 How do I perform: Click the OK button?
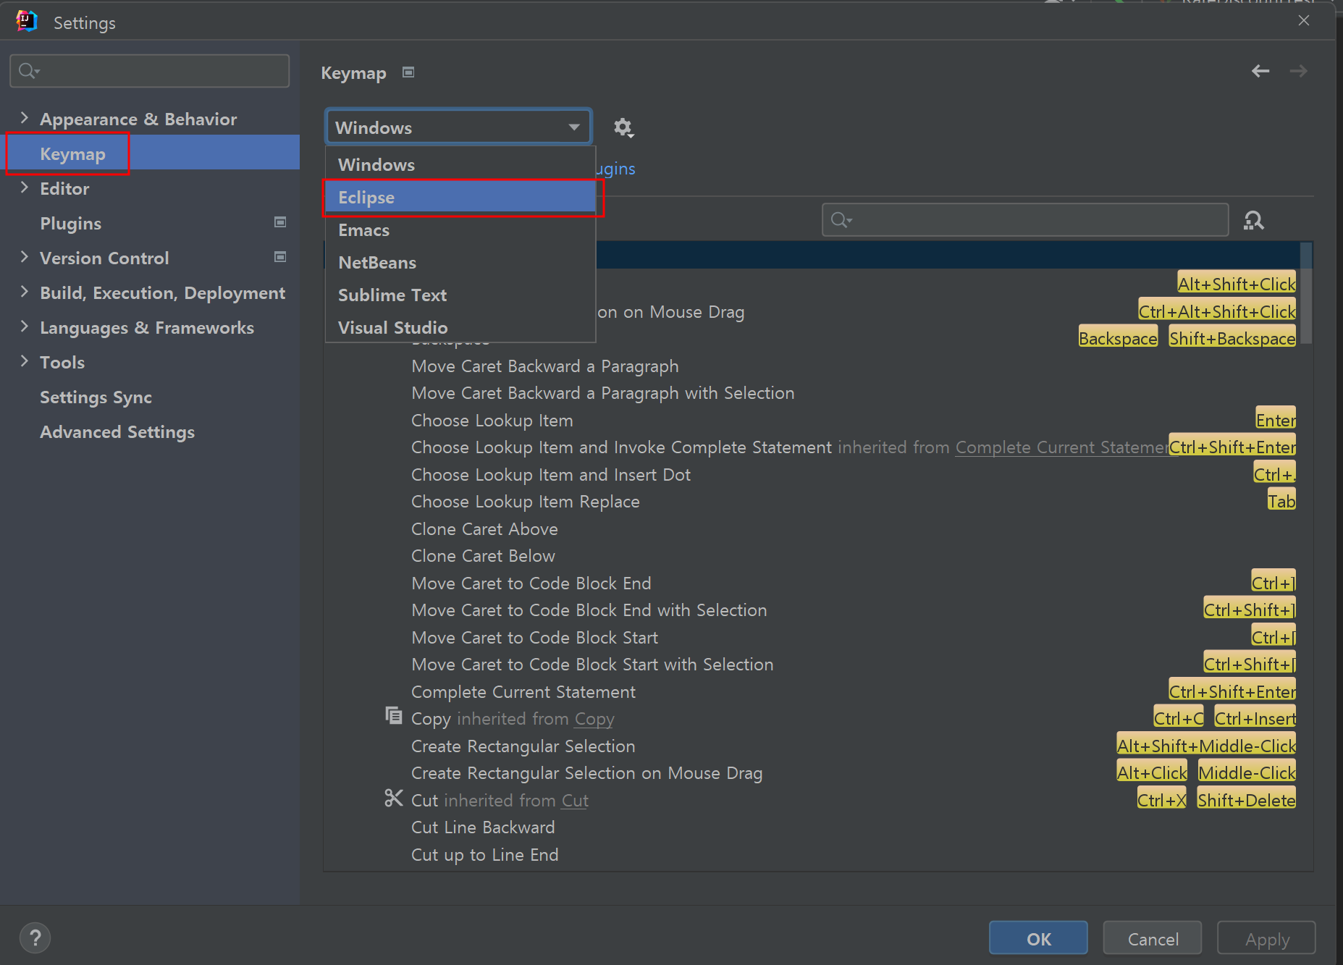pyautogui.click(x=1038, y=938)
